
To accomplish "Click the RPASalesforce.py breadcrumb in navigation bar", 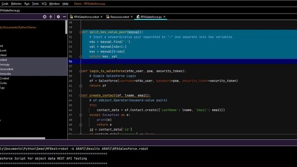I will click(x=10, y=10).
